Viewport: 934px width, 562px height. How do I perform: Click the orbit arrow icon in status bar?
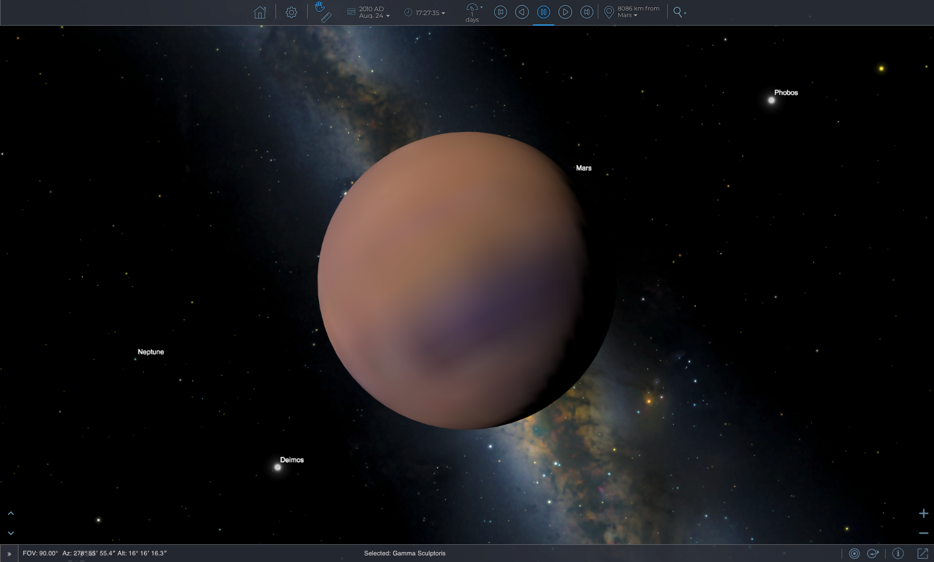click(x=873, y=553)
